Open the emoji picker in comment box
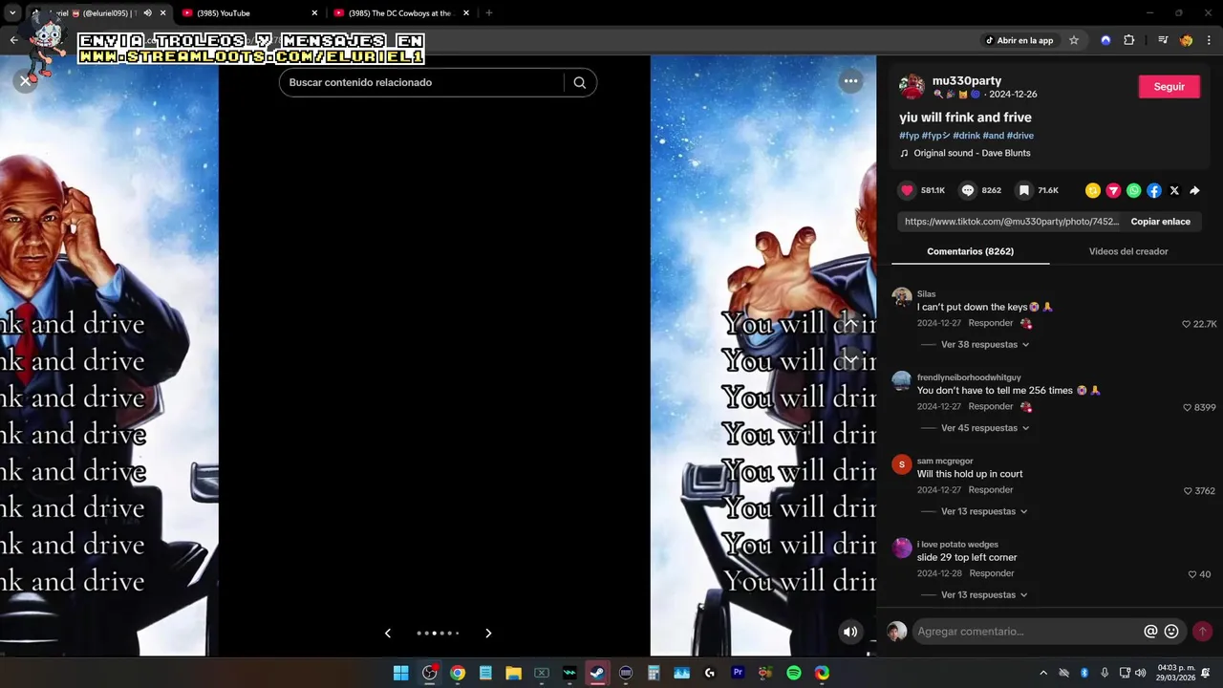This screenshot has width=1223, height=688. coord(1171,632)
